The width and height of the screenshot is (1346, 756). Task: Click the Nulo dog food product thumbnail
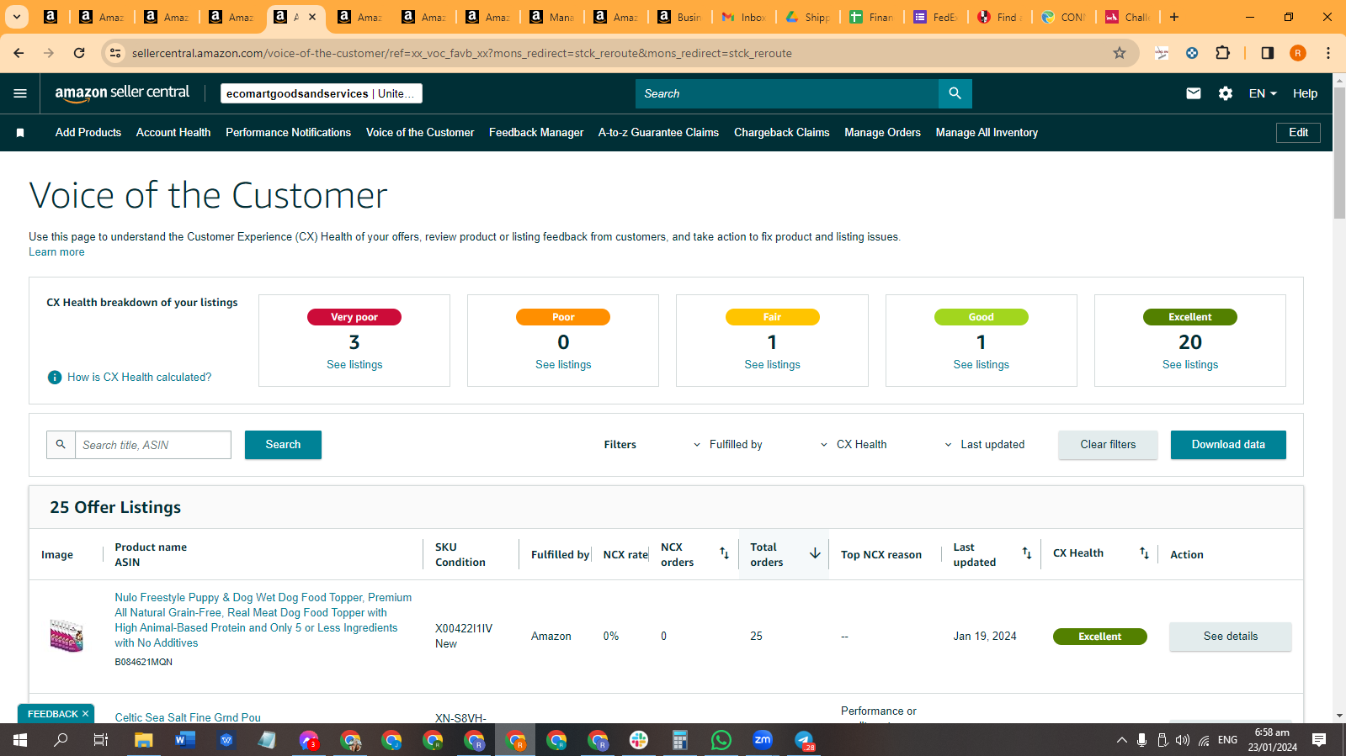pyautogui.click(x=67, y=636)
